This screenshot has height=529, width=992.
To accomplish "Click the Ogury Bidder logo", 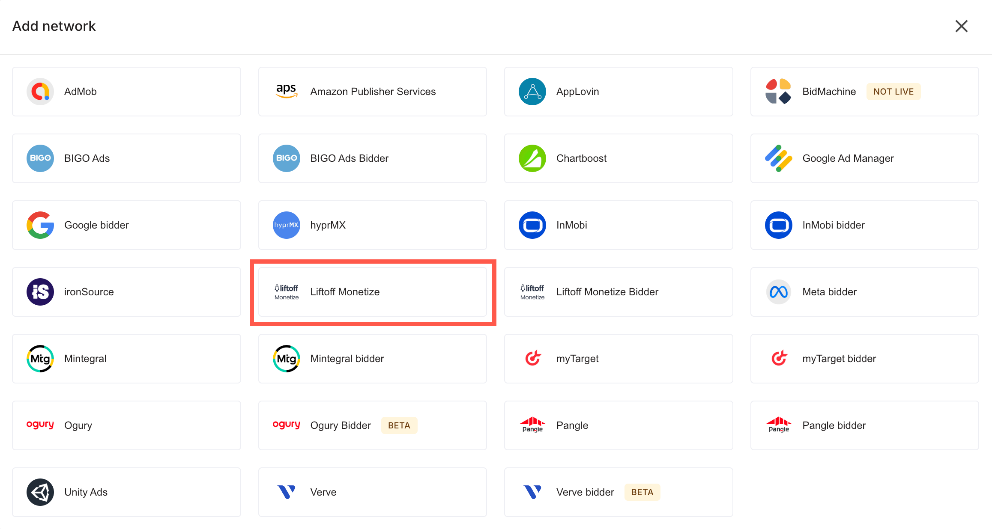I will pyautogui.click(x=287, y=425).
